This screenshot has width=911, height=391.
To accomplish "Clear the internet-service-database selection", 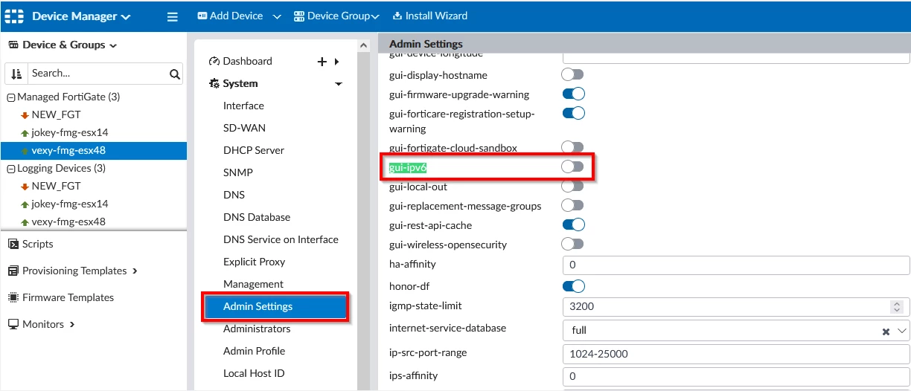I will pos(886,331).
